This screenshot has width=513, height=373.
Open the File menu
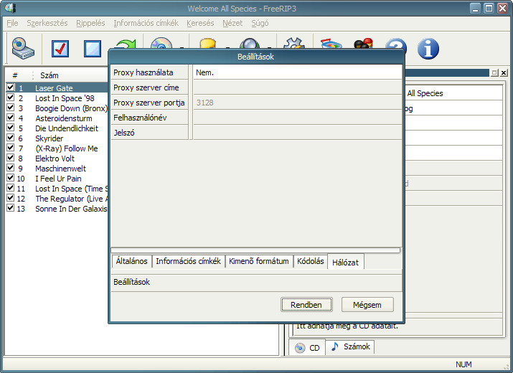pyautogui.click(x=12, y=23)
